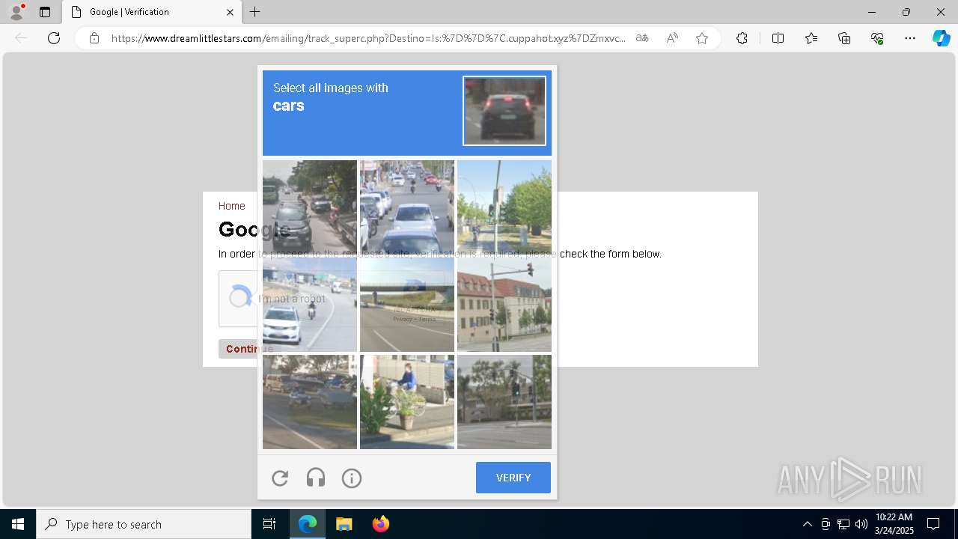Viewport: 958px width, 539px height.
Task: Open Microsoft Edge from taskbar
Action: point(308,524)
